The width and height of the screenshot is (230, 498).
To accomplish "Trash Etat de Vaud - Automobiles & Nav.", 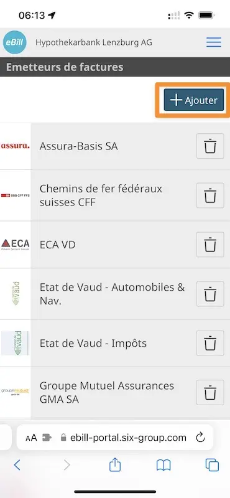I will 210,294.
